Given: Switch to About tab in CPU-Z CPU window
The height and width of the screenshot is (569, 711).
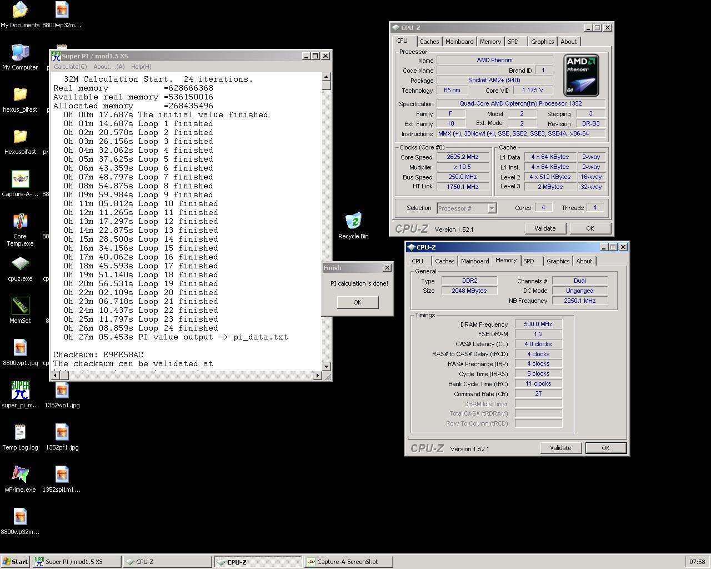Looking at the screenshot, I should (569, 42).
